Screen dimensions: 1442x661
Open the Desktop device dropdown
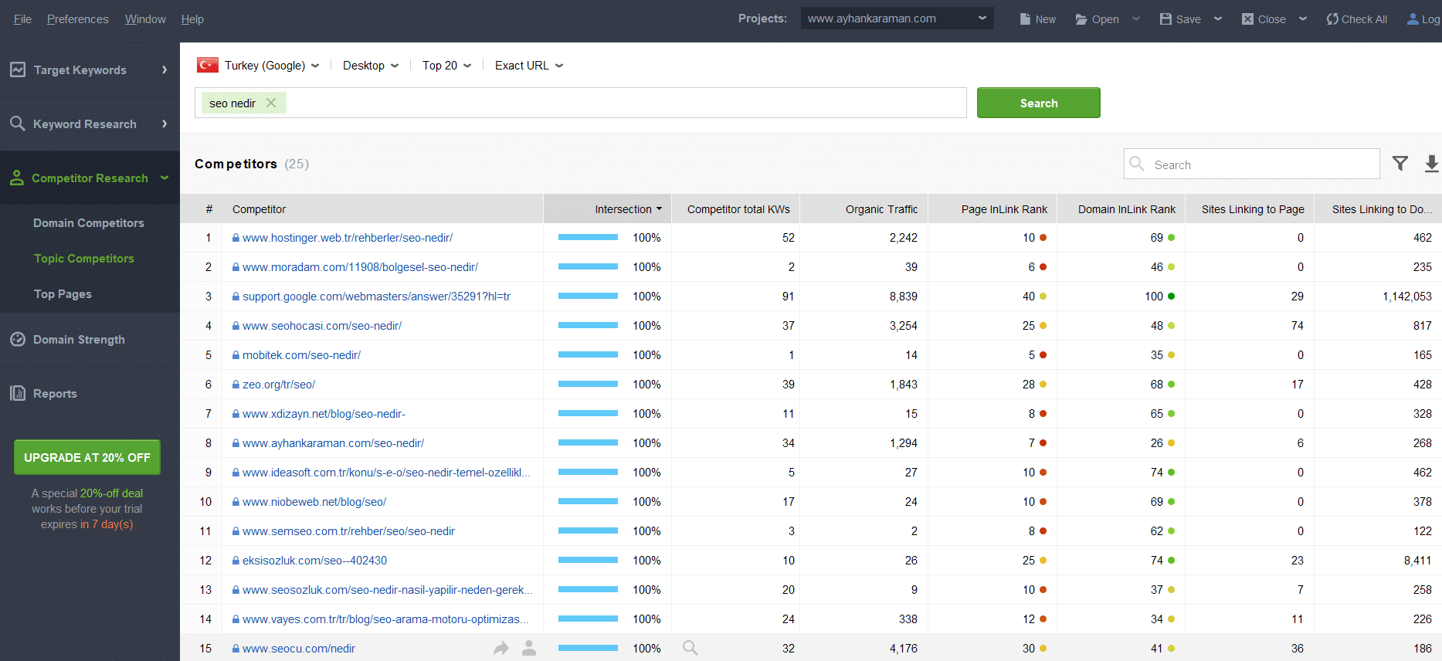[371, 66]
